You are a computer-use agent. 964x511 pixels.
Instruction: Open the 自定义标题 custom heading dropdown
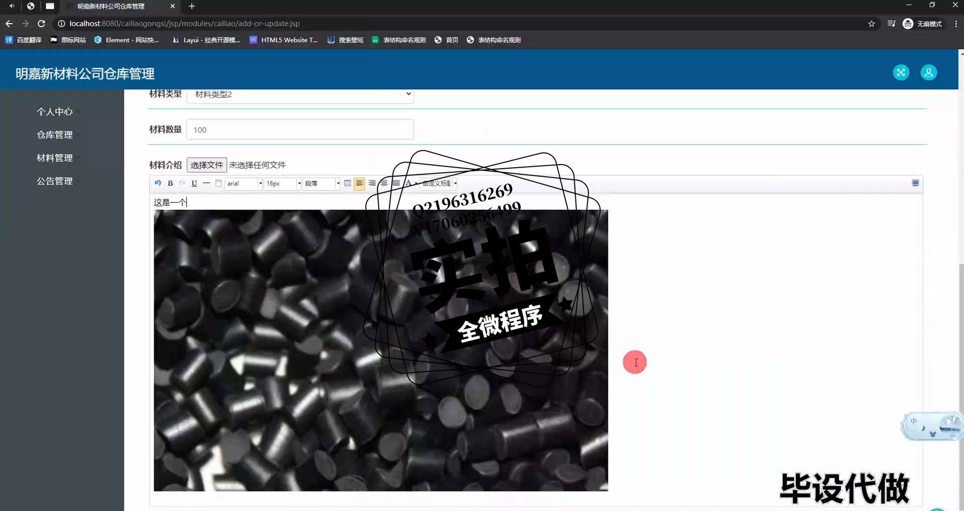(x=439, y=183)
